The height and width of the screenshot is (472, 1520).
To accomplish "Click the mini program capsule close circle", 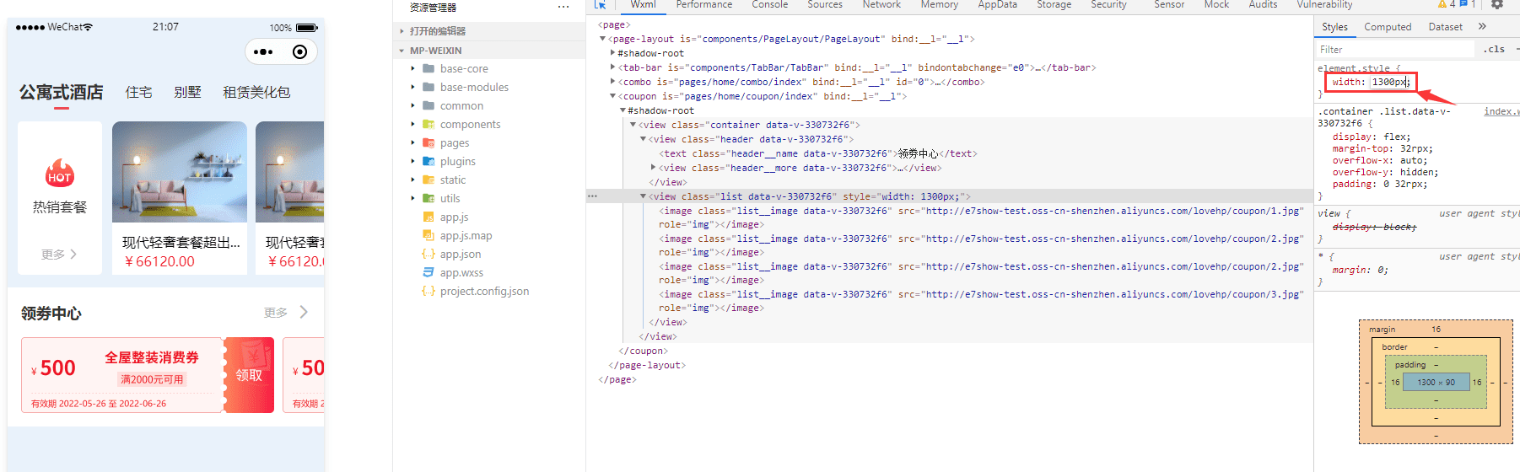I will pos(299,52).
